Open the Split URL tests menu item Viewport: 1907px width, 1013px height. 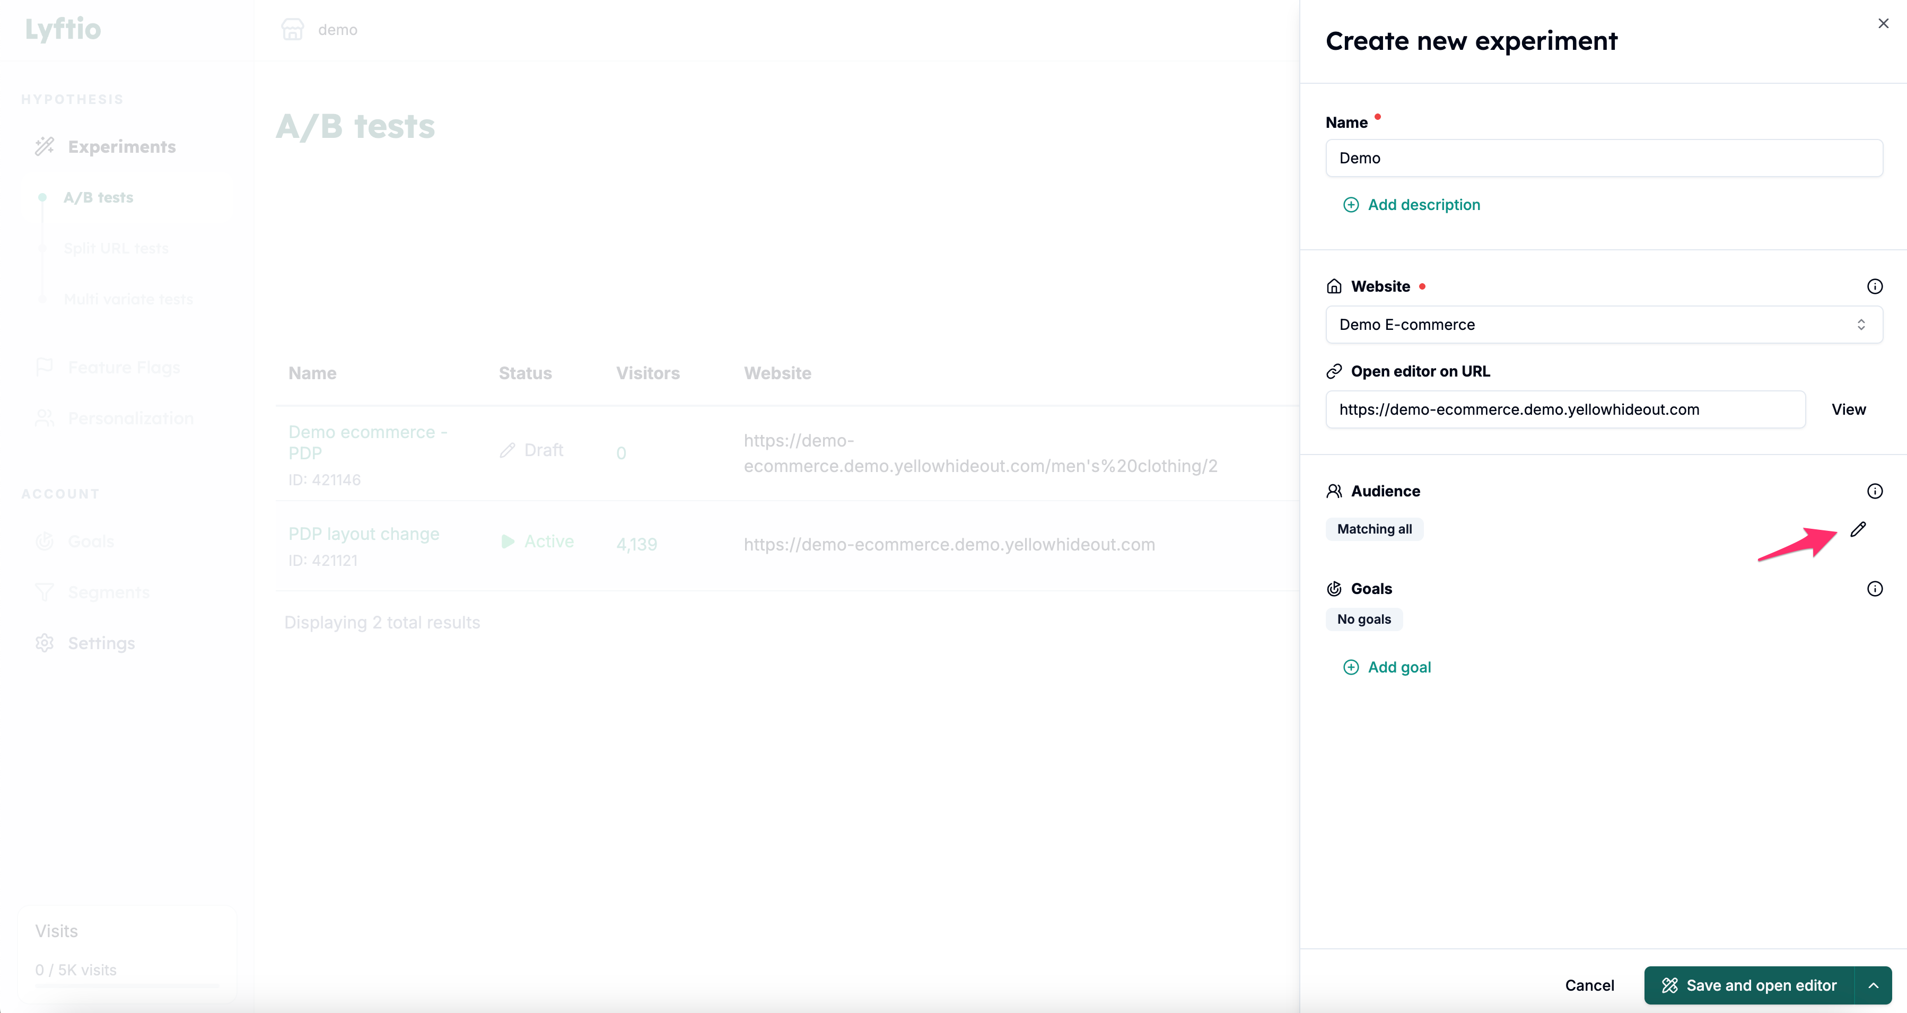point(116,248)
